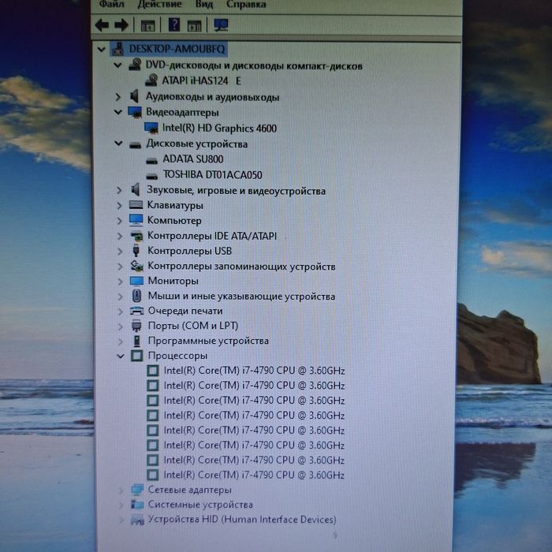Click the scan hardware changes monitor icon
Viewport: 552px width, 552px height.
coord(221,25)
